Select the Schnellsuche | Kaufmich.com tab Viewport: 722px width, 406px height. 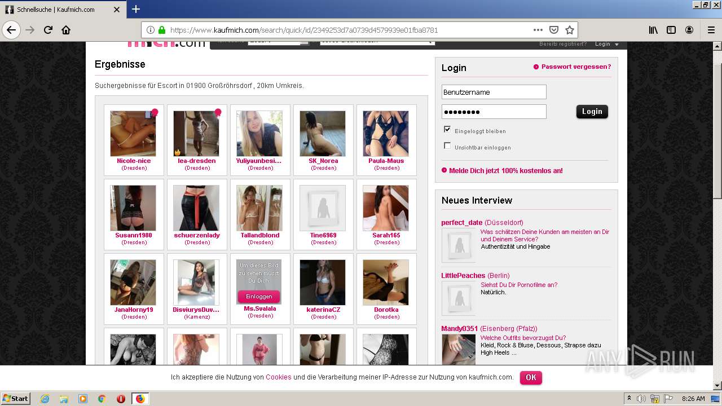pos(63,10)
